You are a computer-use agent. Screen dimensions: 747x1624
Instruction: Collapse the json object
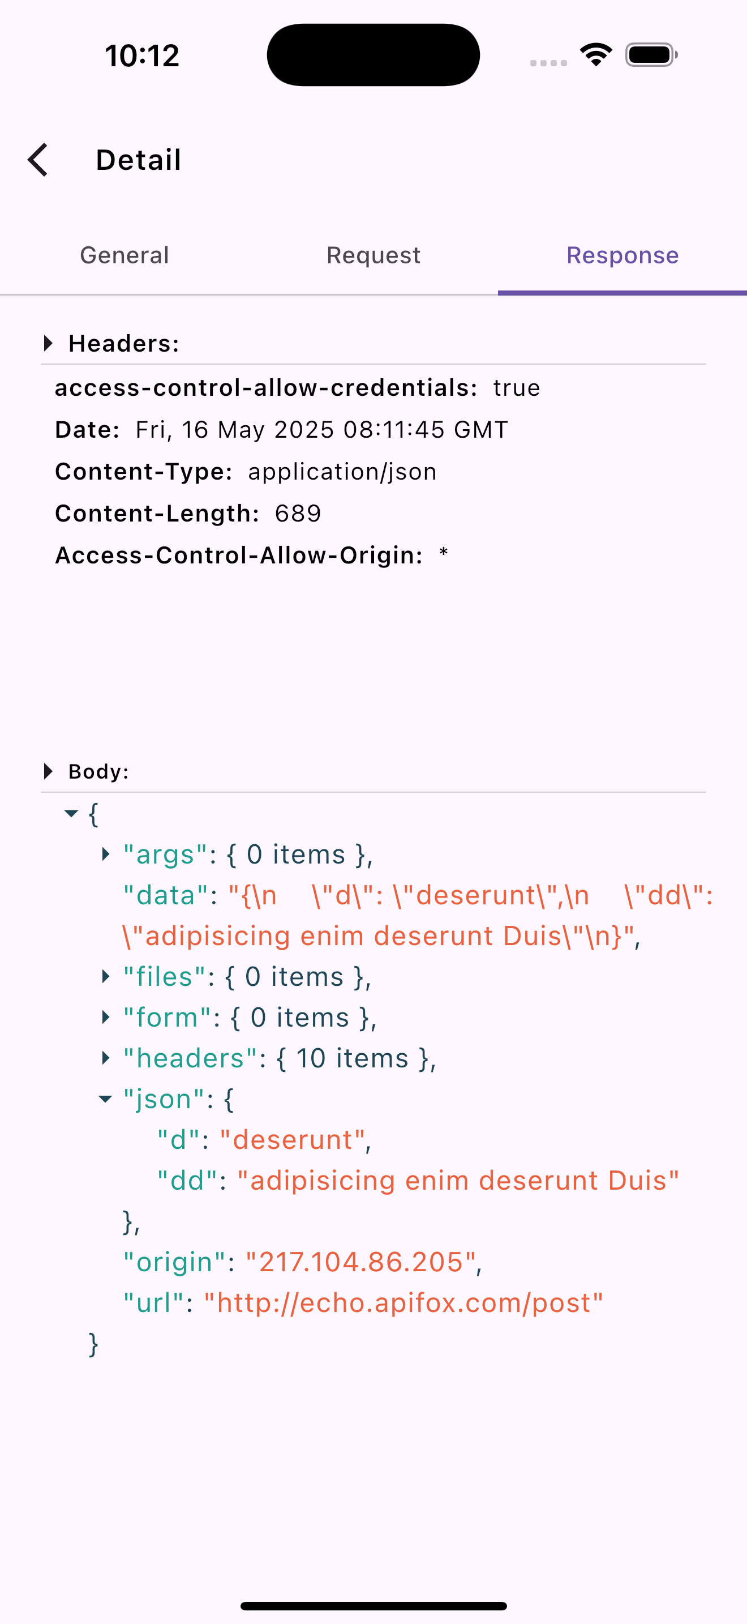pos(105,1098)
